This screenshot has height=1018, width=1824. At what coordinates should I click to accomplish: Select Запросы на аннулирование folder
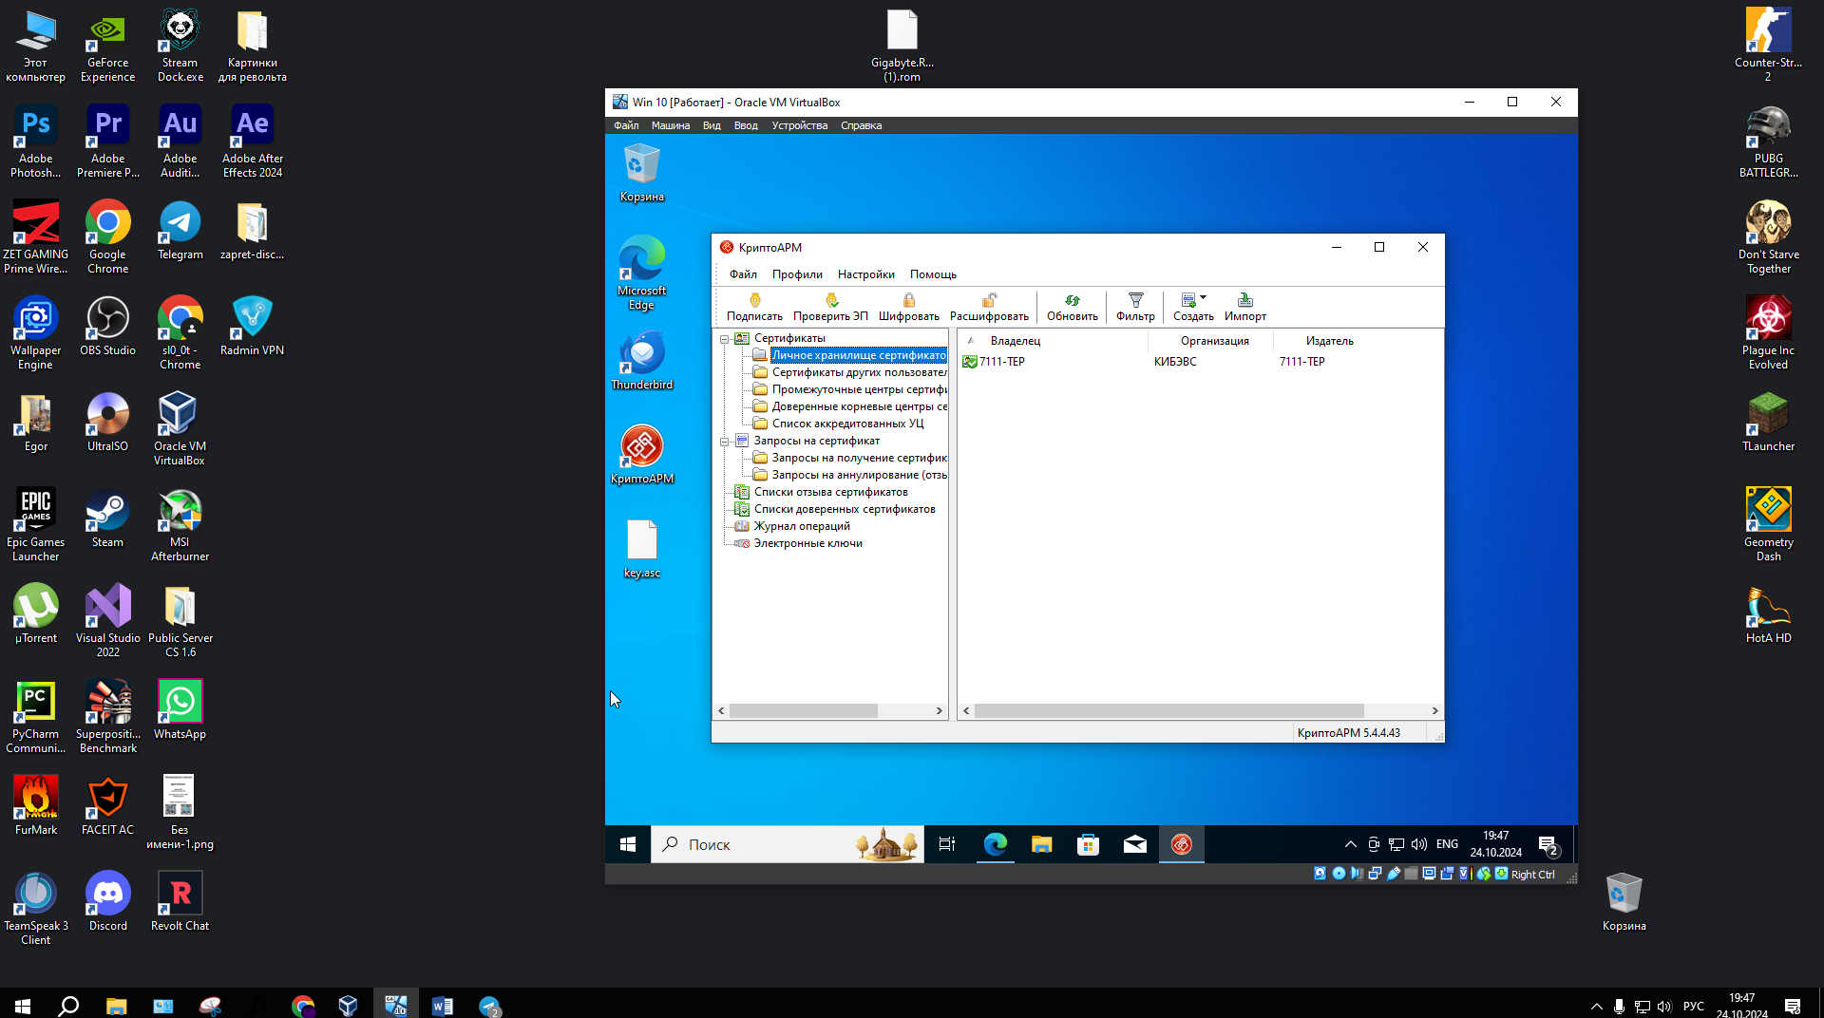pos(859,475)
